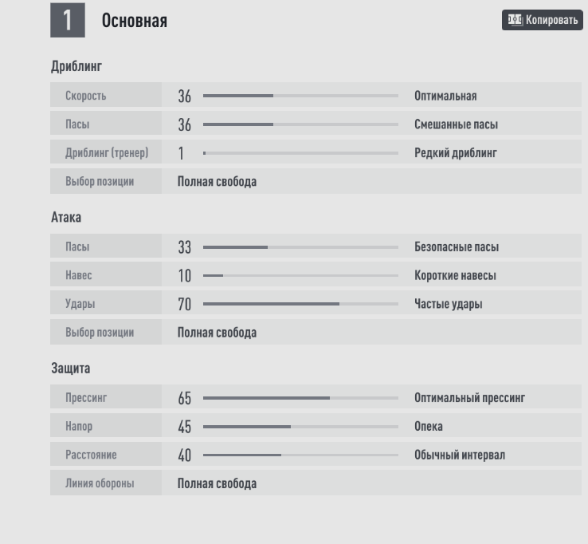Click the Копировать button
The height and width of the screenshot is (544, 588).
pyautogui.click(x=542, y=20)
